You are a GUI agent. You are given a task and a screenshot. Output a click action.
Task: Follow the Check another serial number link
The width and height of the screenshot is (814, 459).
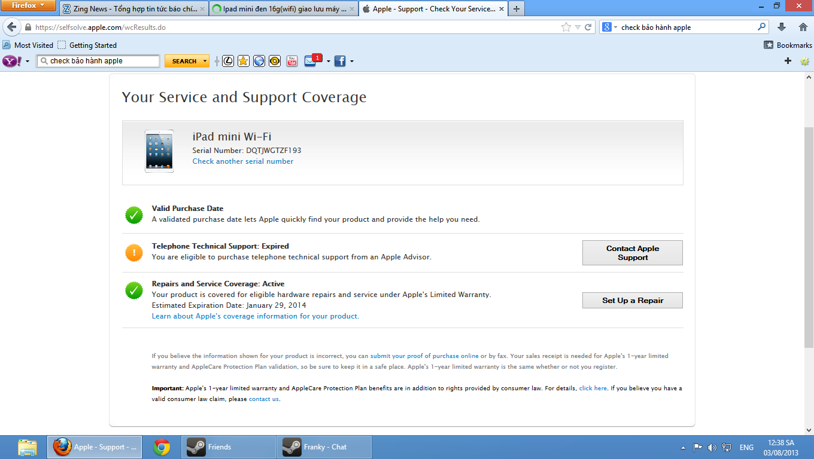tap(242, 161)
